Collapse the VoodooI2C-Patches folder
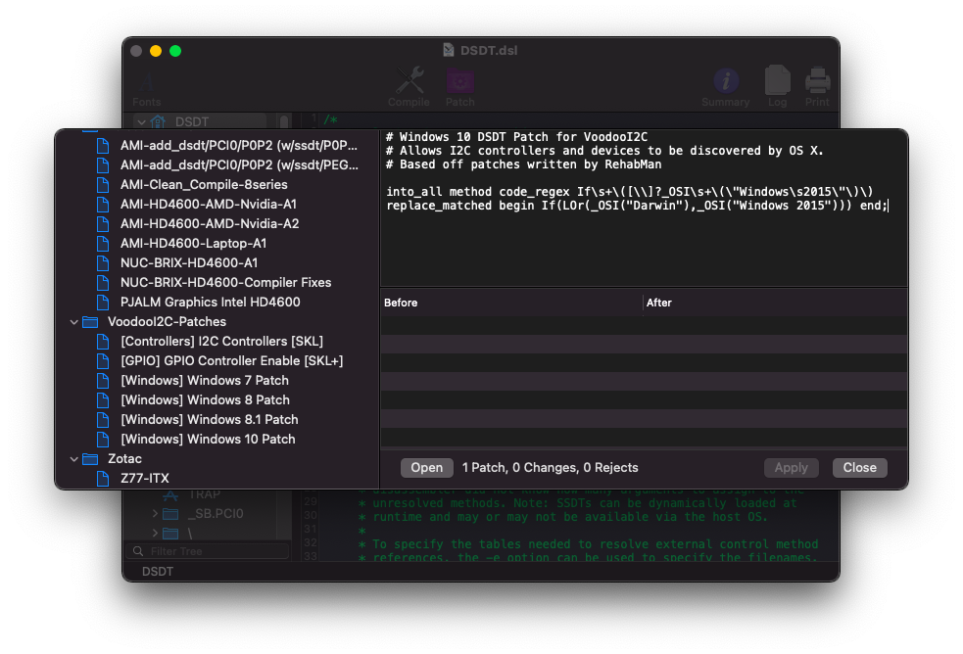 click(73, 321)
